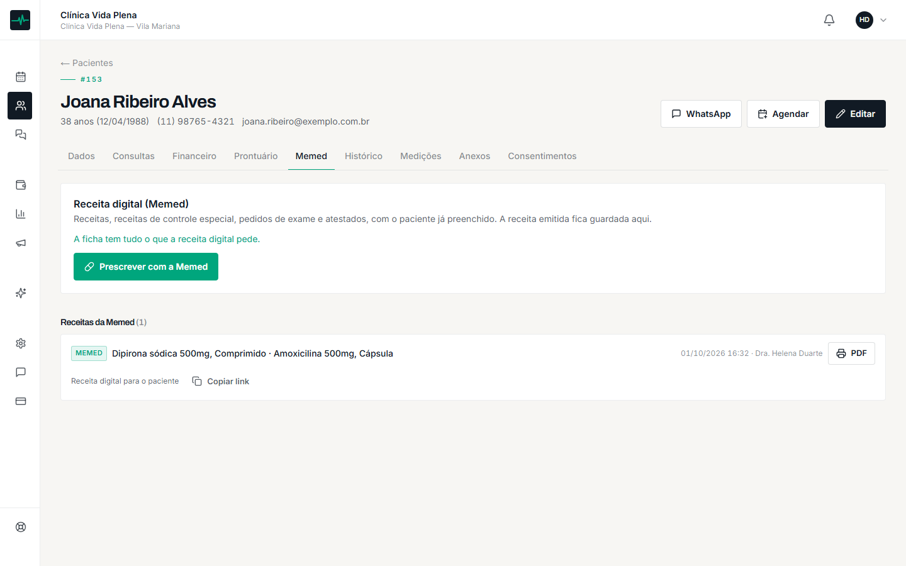Open the megaphone marketing icon
906x566 pixels.
(x=21, y=243)
